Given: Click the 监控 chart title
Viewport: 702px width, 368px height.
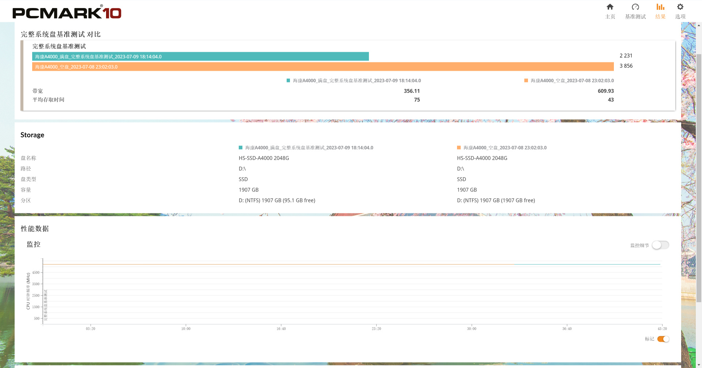Looking at the screenshot, I should [34, 244].
